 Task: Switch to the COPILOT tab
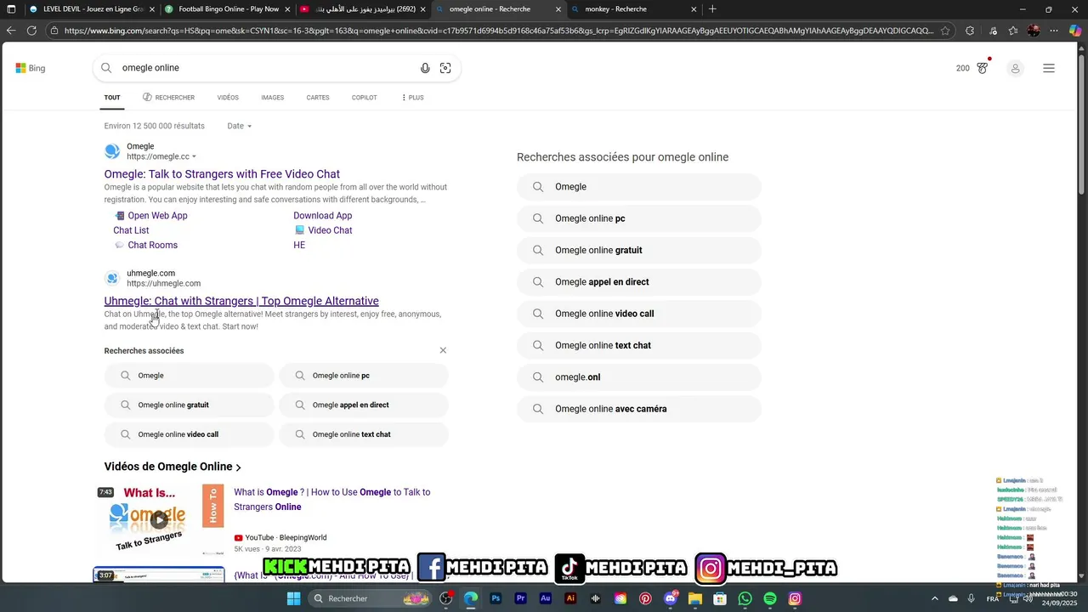click(x=365, y=98)
